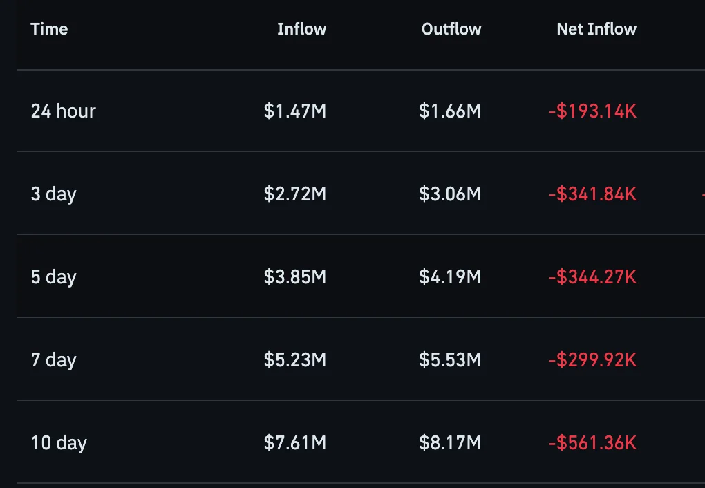Click the -$344.27K net inflow value

point(592,277)
